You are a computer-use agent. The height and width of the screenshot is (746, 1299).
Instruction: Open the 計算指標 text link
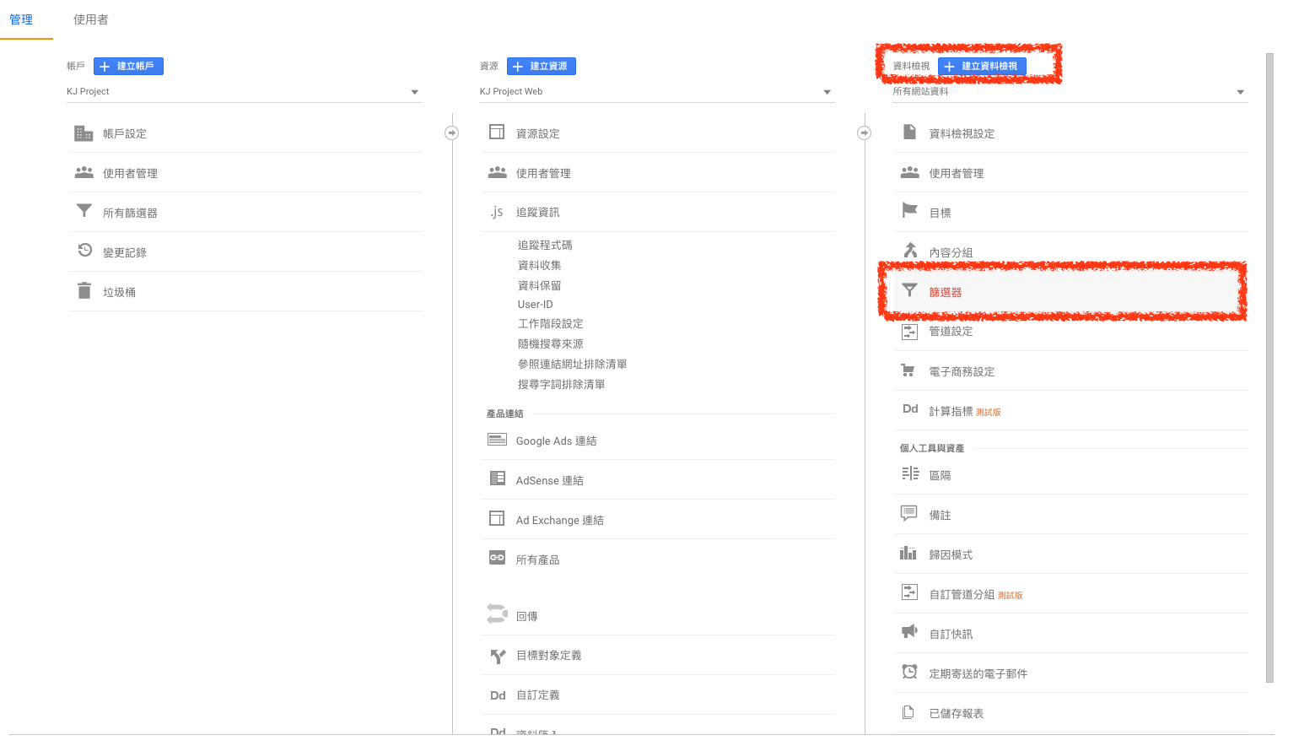click(951, 412)
